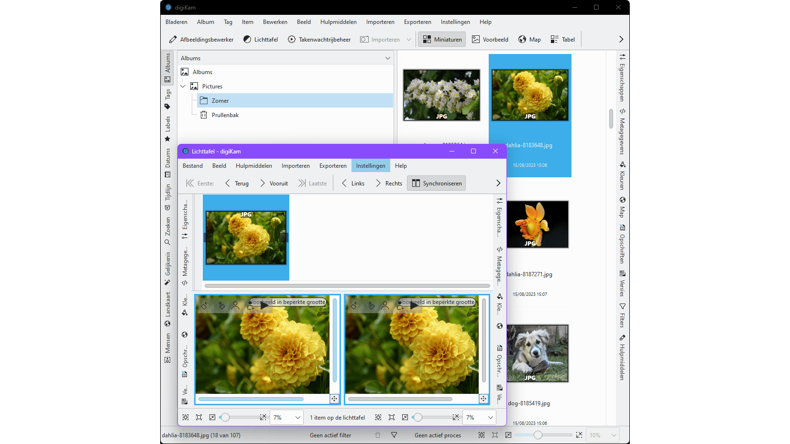Open the Landkaart sidebar tab

167,309
